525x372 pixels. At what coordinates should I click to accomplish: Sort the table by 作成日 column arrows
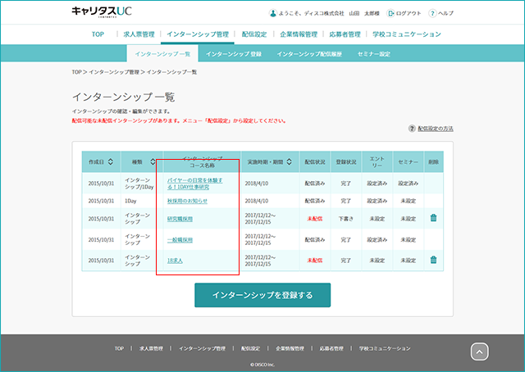click(x=111, y=162)
